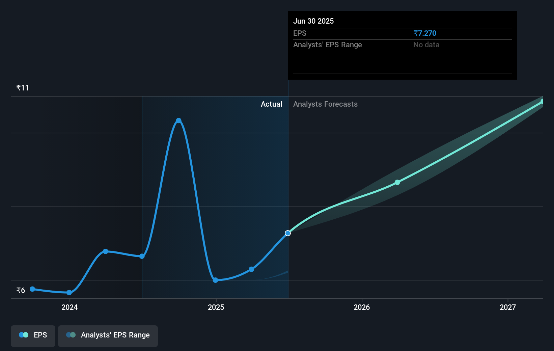Click the ₹7.270 EPS value in the tooltip
The height and width of the screenshot is (351, 554).
(425, 33)
